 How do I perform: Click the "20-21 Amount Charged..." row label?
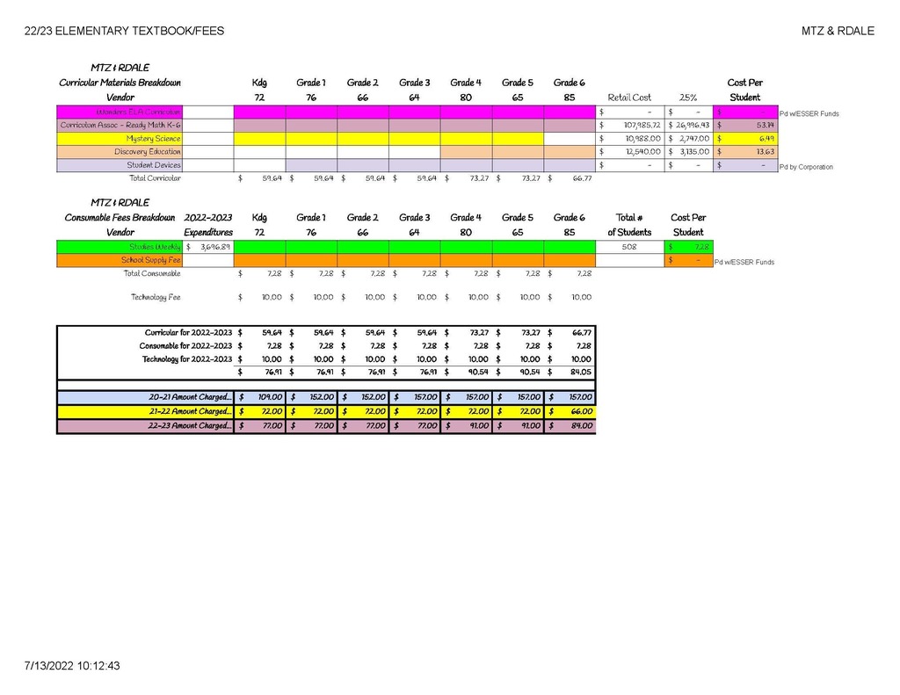pos(190,396)
